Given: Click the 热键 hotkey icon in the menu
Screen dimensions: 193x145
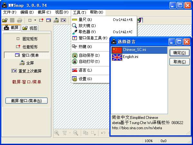Looking at the screenshot, I should (75, 46).
